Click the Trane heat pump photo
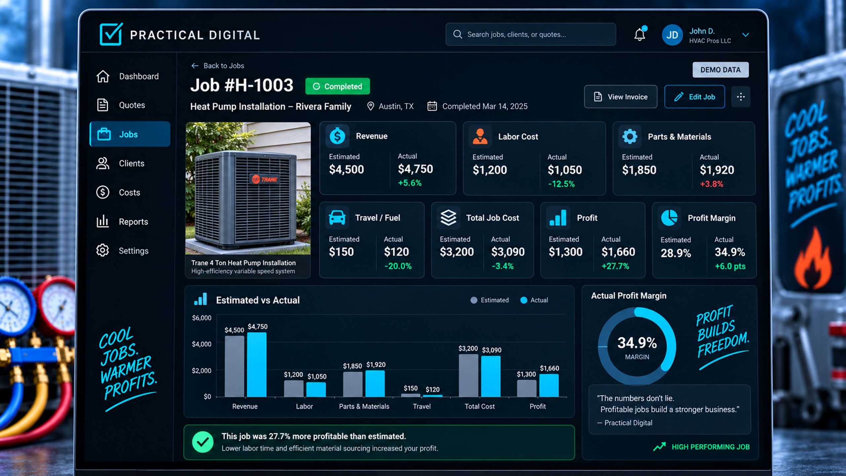Viewport: 846px width, 476px height. (x=248, y=188)
